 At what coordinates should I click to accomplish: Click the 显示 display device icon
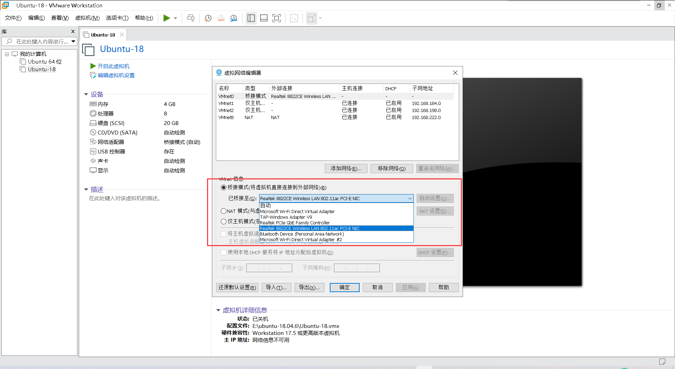coord(93,170)
